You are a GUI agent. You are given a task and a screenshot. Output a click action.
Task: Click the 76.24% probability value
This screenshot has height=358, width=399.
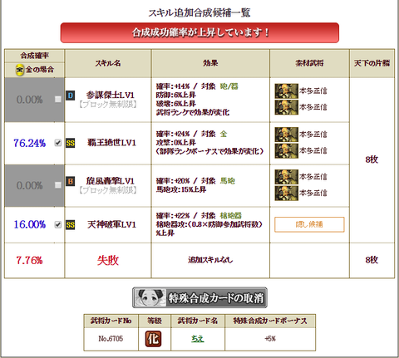[30, 143]
